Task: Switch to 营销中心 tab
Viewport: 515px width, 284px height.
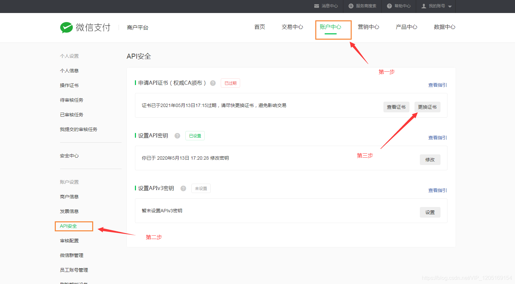Action: 368,27
